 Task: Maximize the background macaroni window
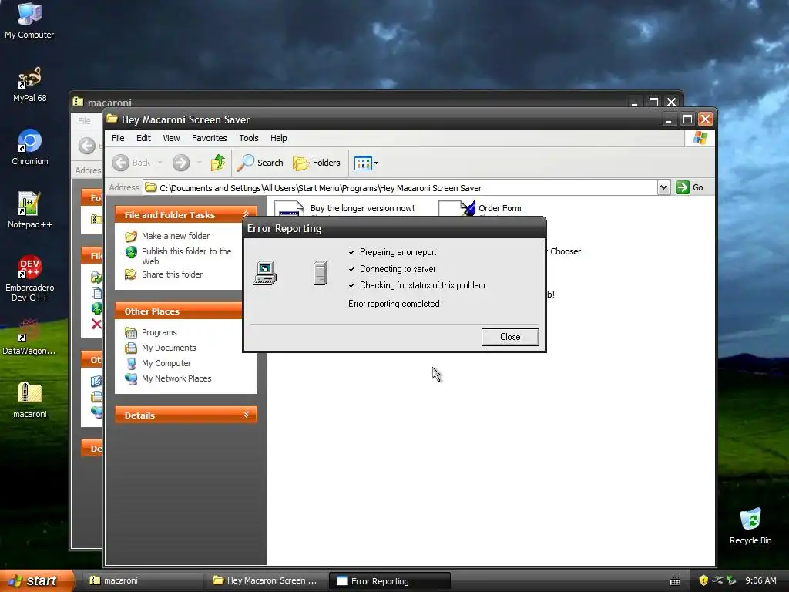(x=653, y=103)
